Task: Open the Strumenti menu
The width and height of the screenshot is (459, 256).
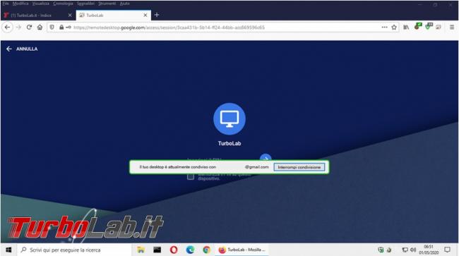Action: (x=107, y=4)
